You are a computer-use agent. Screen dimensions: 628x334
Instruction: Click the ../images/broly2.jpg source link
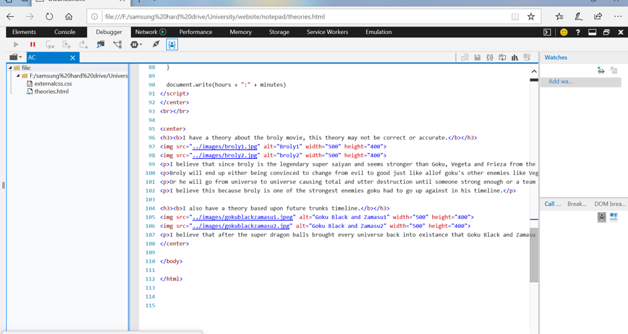(224, 156)
